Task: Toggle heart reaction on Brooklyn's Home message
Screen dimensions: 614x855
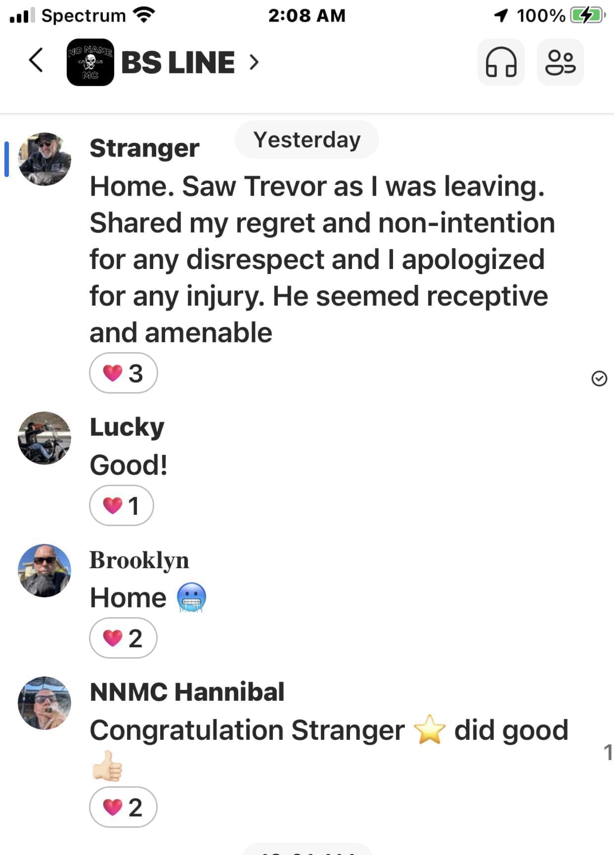Action: [123, 638]
